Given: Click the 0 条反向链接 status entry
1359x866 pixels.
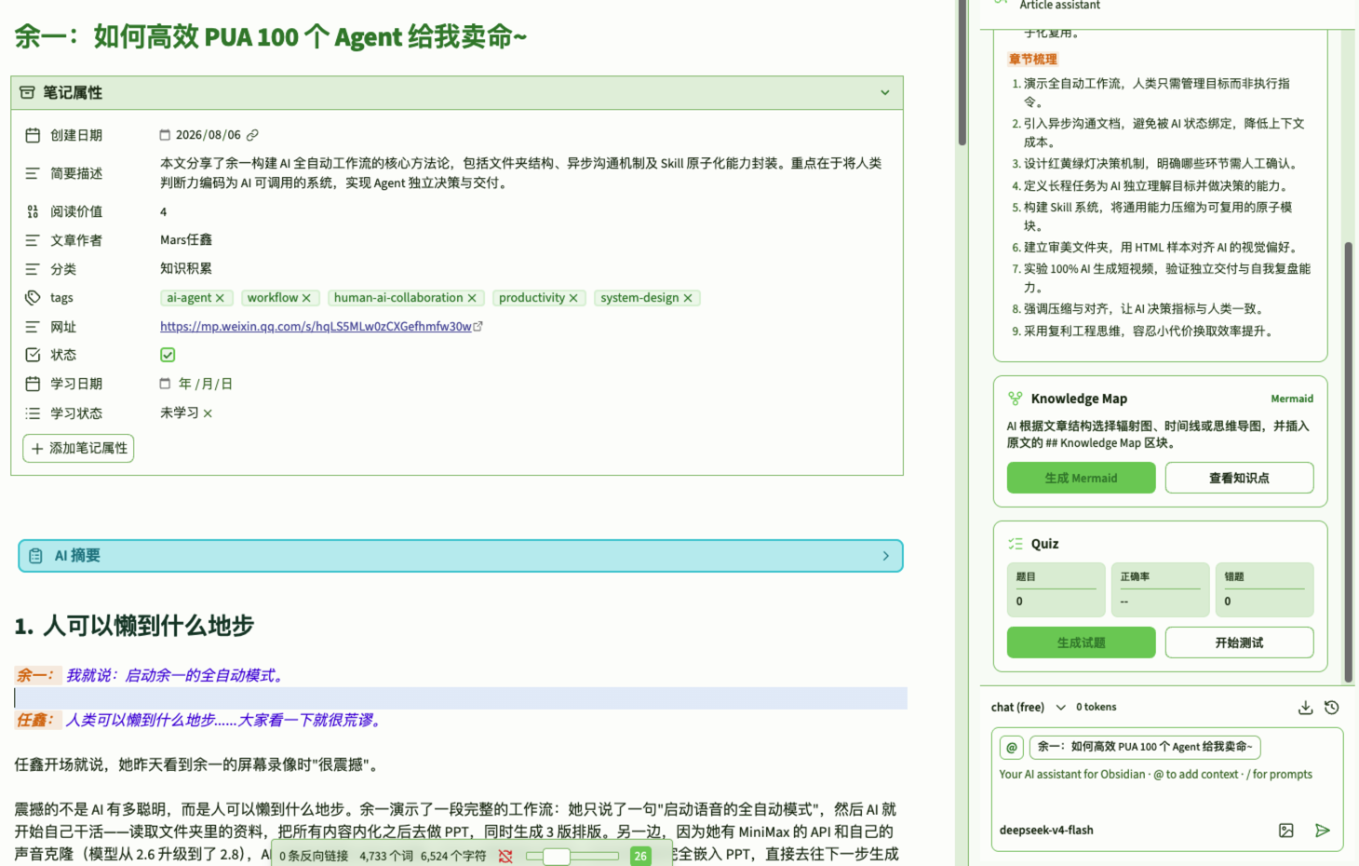Looking at the screenshot, I should (314, 856).
